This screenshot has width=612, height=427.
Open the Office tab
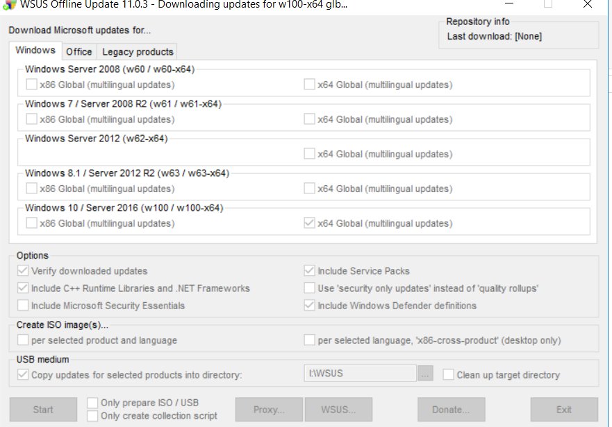point(78,52)
